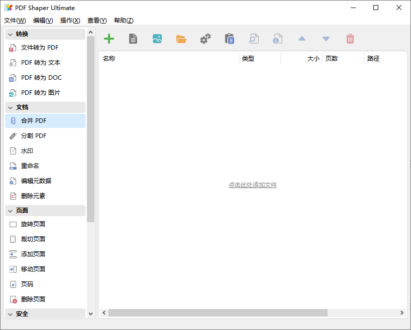
Task: Open the 帮助(Z) menu
Action: pos(123,21)
